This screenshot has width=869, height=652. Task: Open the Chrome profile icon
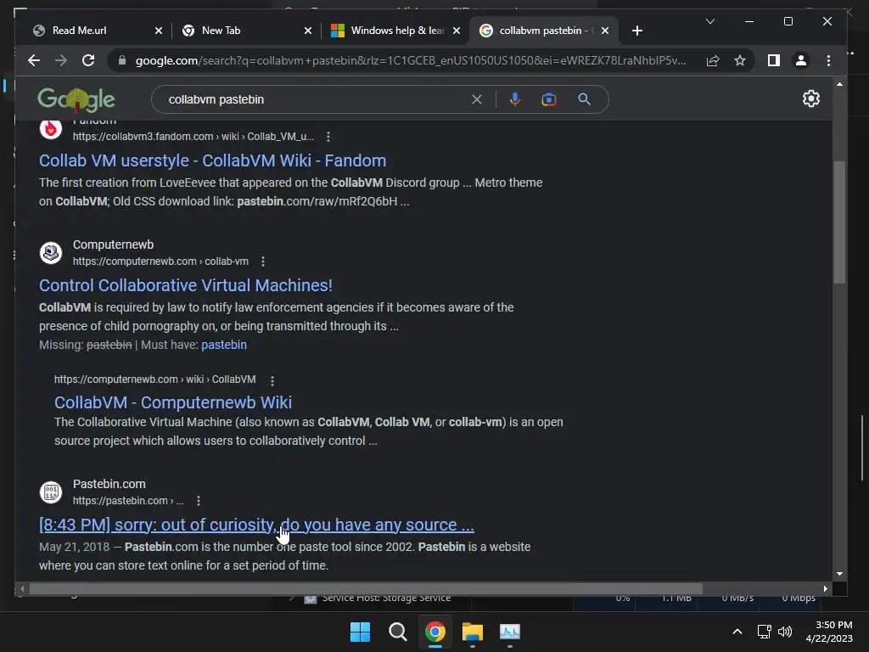point(801,60)
